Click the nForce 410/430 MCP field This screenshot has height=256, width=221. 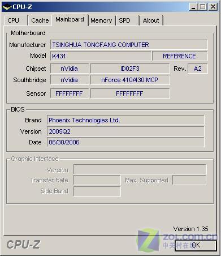tap(130, 80)
